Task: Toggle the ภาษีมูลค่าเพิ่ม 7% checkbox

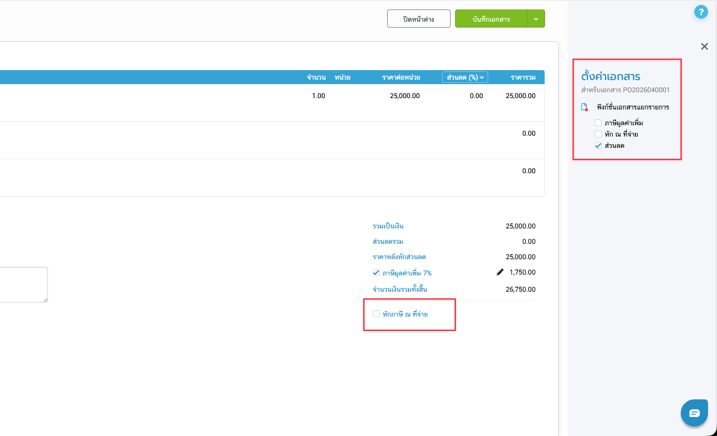Action: [376, 273]
